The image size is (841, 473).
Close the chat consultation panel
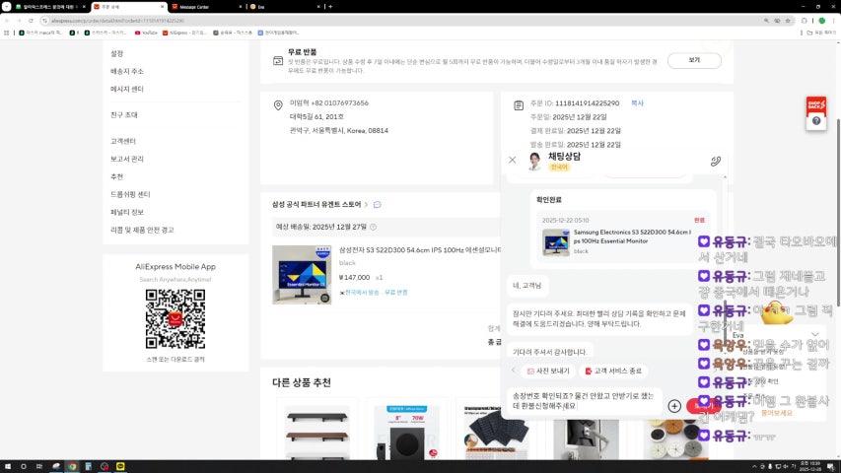[513, 160]
